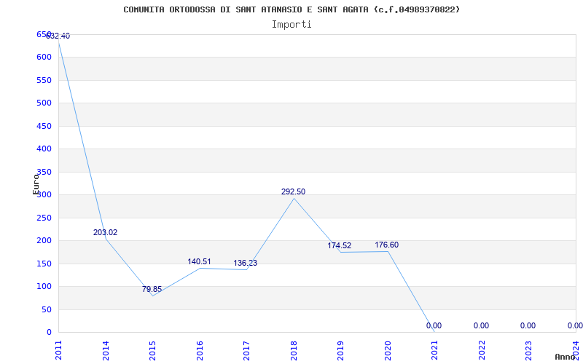
Task: Click the 0.00 label above 2021
Action: [x=434, y=325]
